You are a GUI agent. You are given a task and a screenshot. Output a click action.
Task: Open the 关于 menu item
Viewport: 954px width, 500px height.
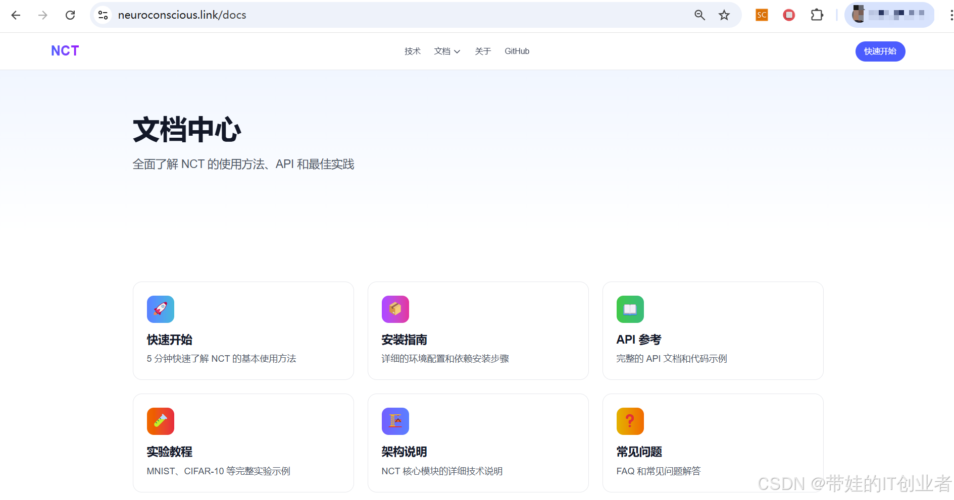(483, 51)
